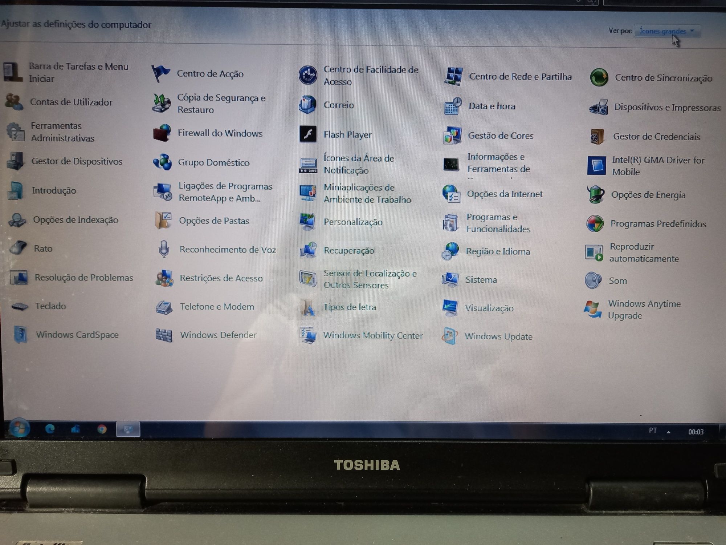726x545 pixels.
Task: Click the Sistema link
Action: pyautogui.click(x=481, y=280)
